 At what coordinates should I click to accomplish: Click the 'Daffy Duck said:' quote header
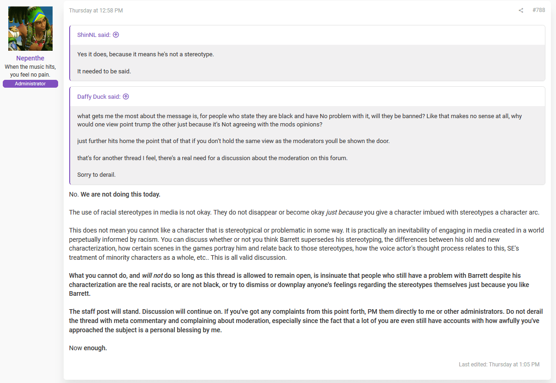[99, 97]
